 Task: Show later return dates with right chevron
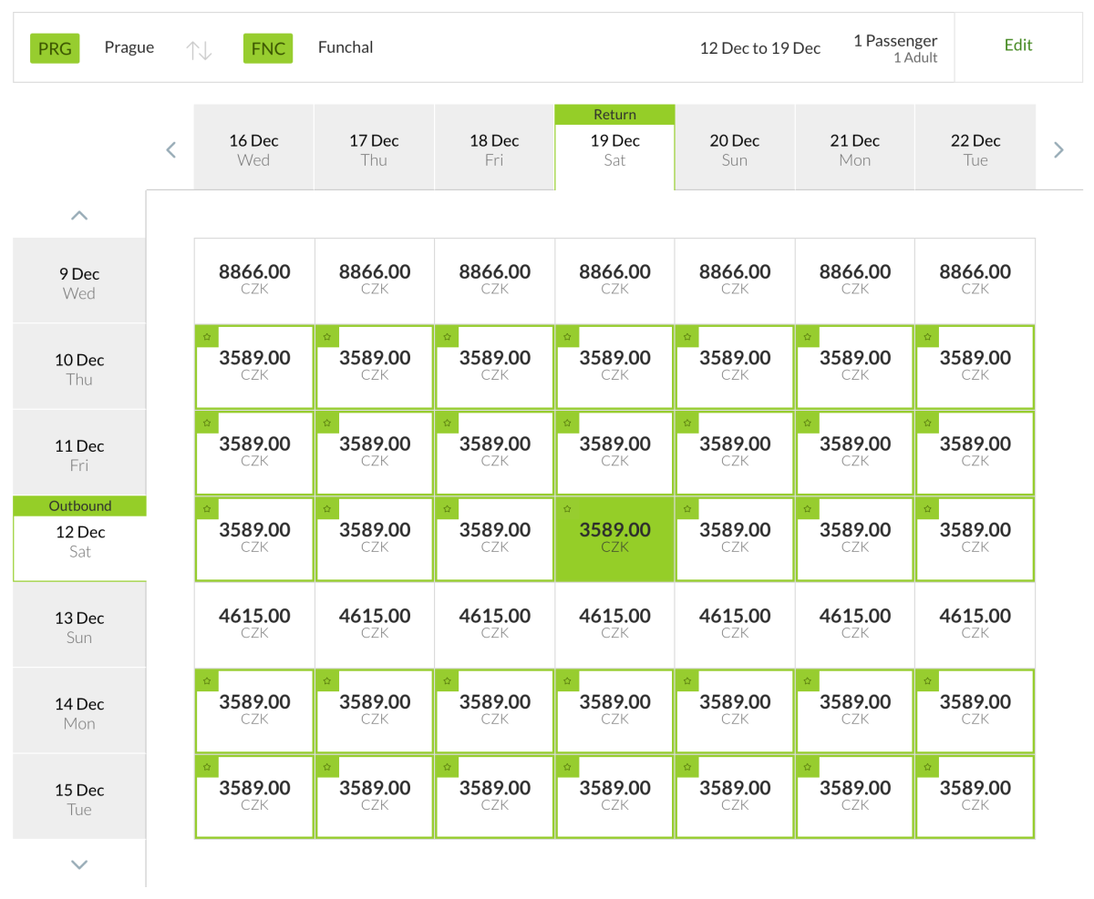[1058, 150]
